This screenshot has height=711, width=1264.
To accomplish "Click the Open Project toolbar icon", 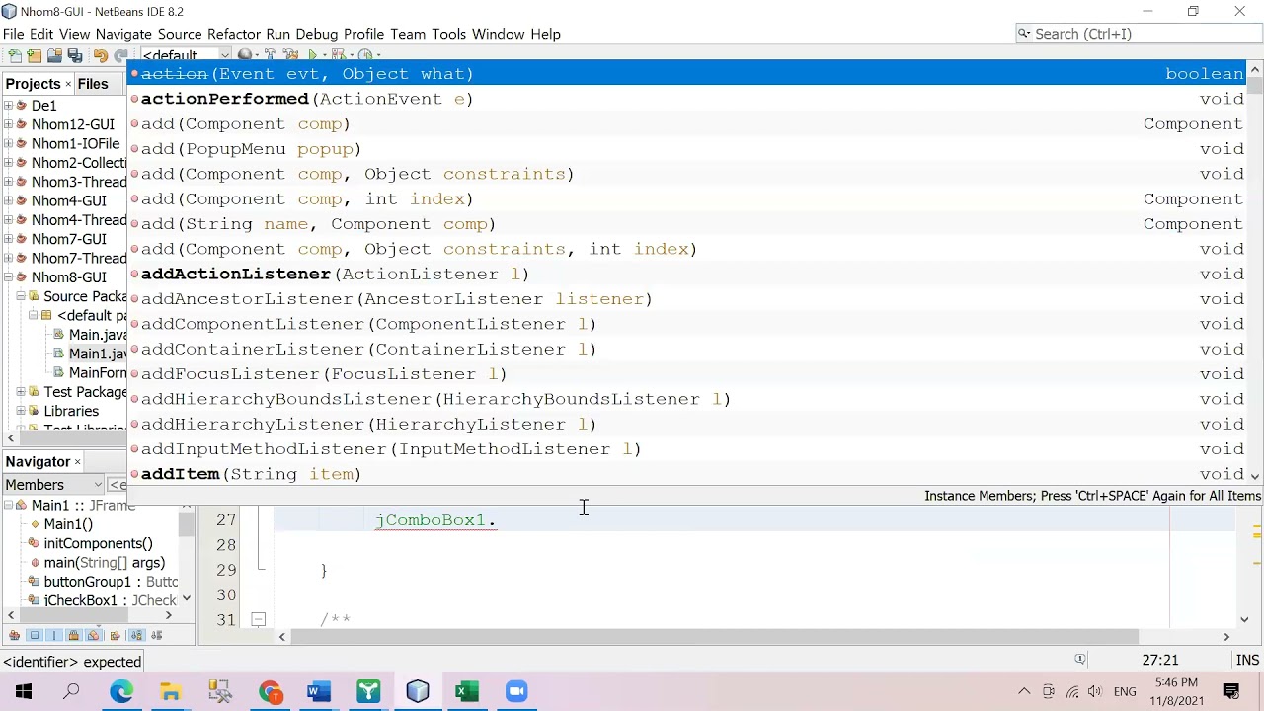I will click(x=54, y=55).
